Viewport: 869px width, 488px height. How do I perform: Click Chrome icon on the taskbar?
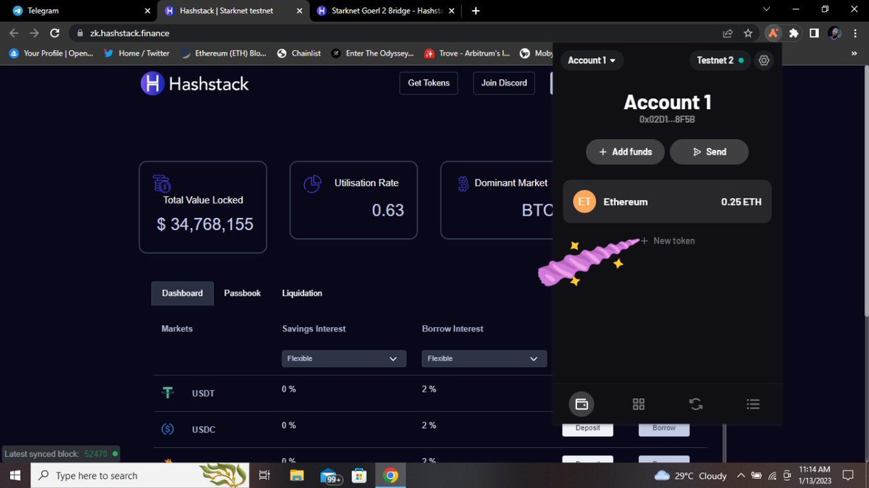click(x=391, y=476)
